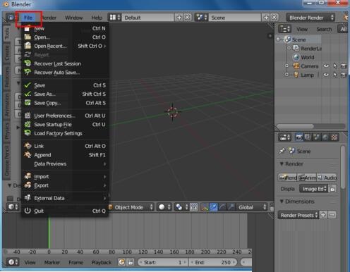Image resolution: width=350 pixels, height=272 pixels.
Task: Select Save As... in the File menu
Action: pyautogui.click(x=65, y=94)
